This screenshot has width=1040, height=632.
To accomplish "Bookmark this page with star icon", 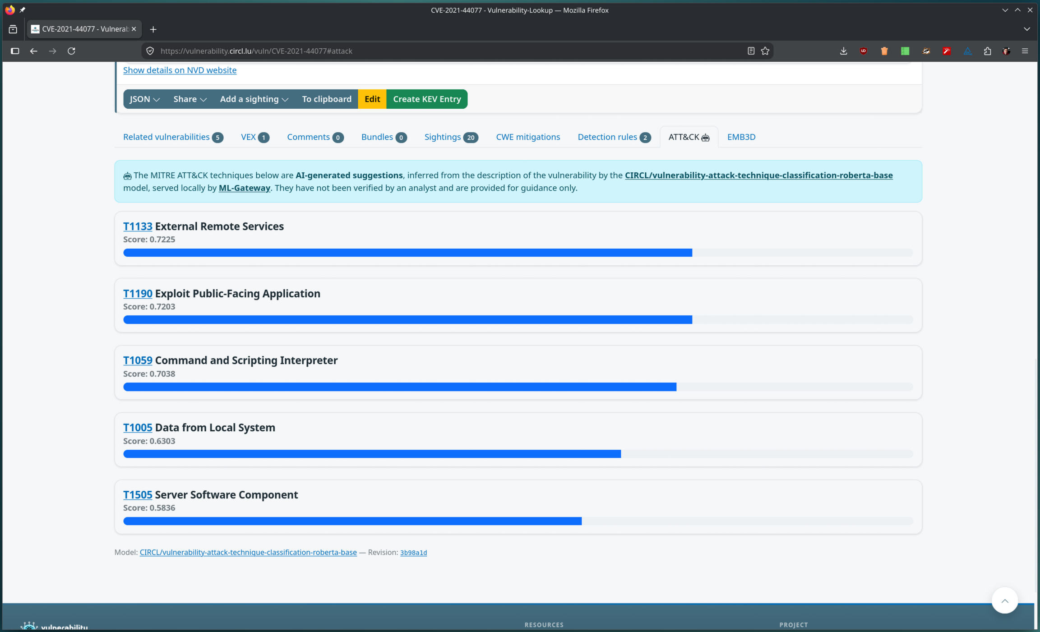I will coord(765,51).
